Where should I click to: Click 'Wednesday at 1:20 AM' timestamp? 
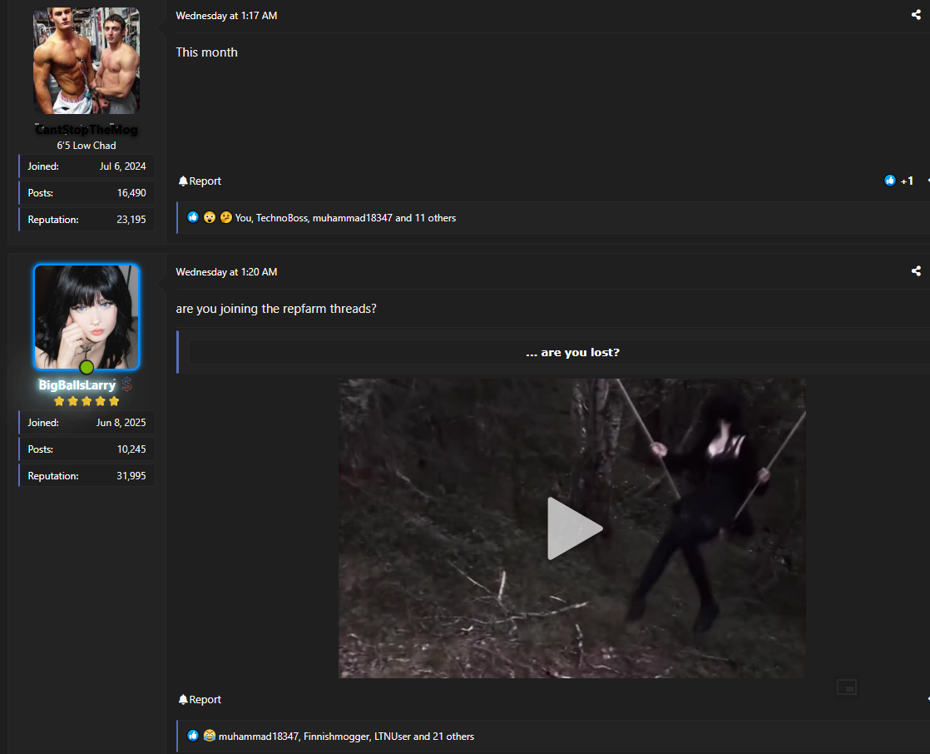pyautogui.click(x=226, y=272)
